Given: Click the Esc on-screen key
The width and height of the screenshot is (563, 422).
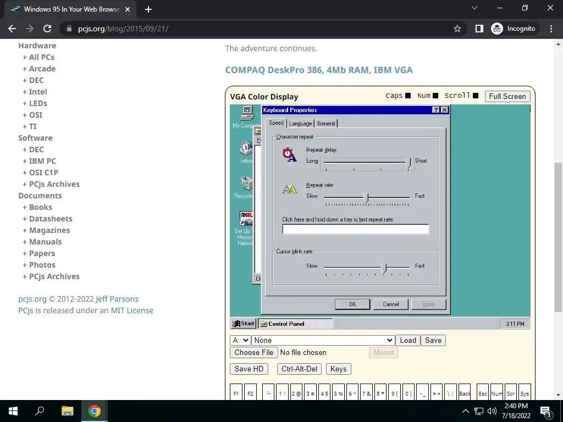Looking at the screenshot, I should (x=482, y=393).
